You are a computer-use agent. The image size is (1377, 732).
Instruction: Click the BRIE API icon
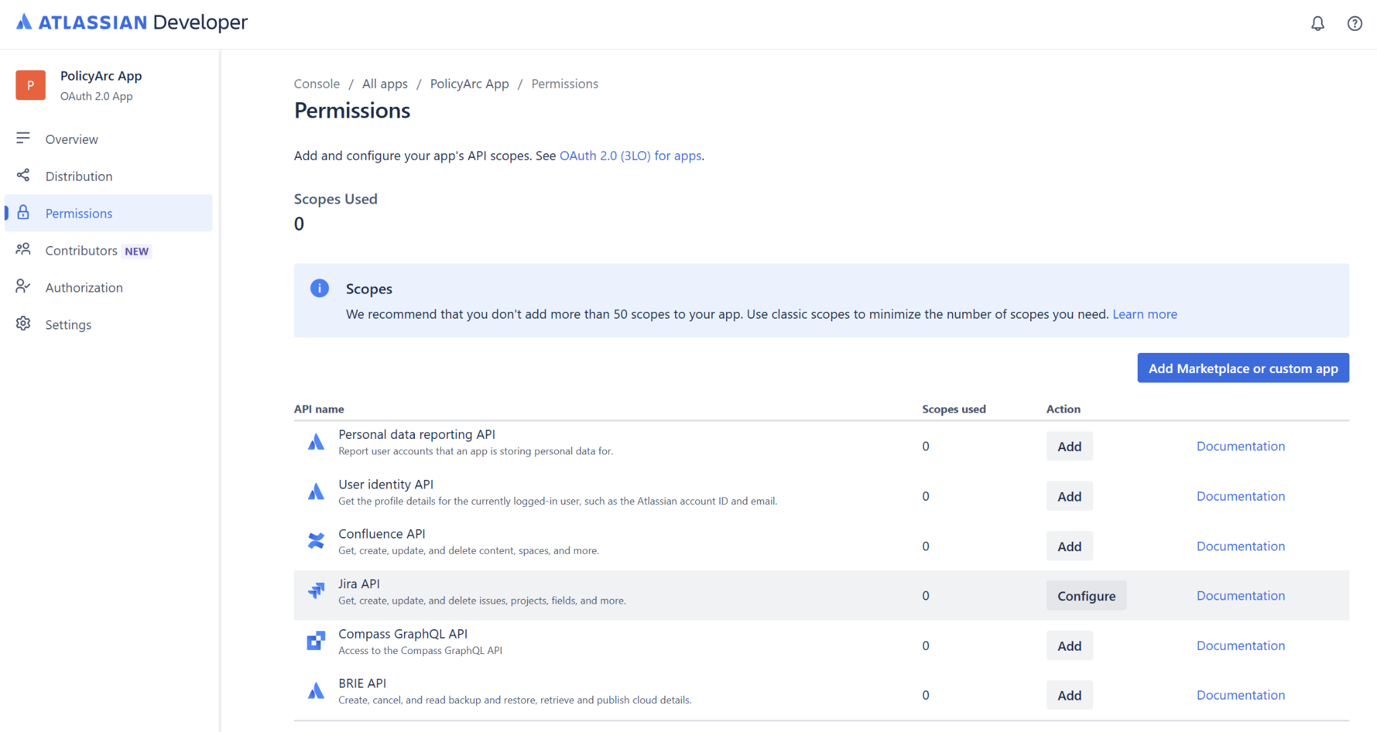click(316, 690)
